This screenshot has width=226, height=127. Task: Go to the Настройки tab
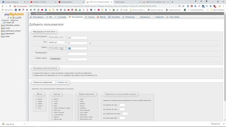114,17
